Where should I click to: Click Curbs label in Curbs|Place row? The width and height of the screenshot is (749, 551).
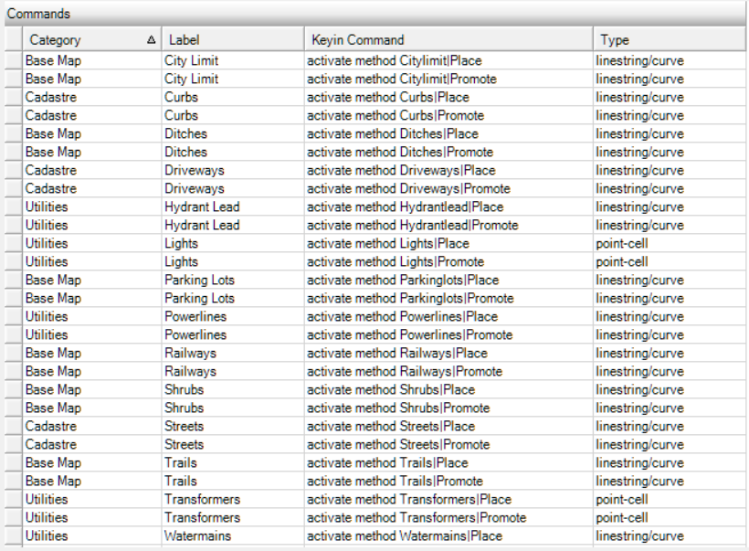point(181,97)
